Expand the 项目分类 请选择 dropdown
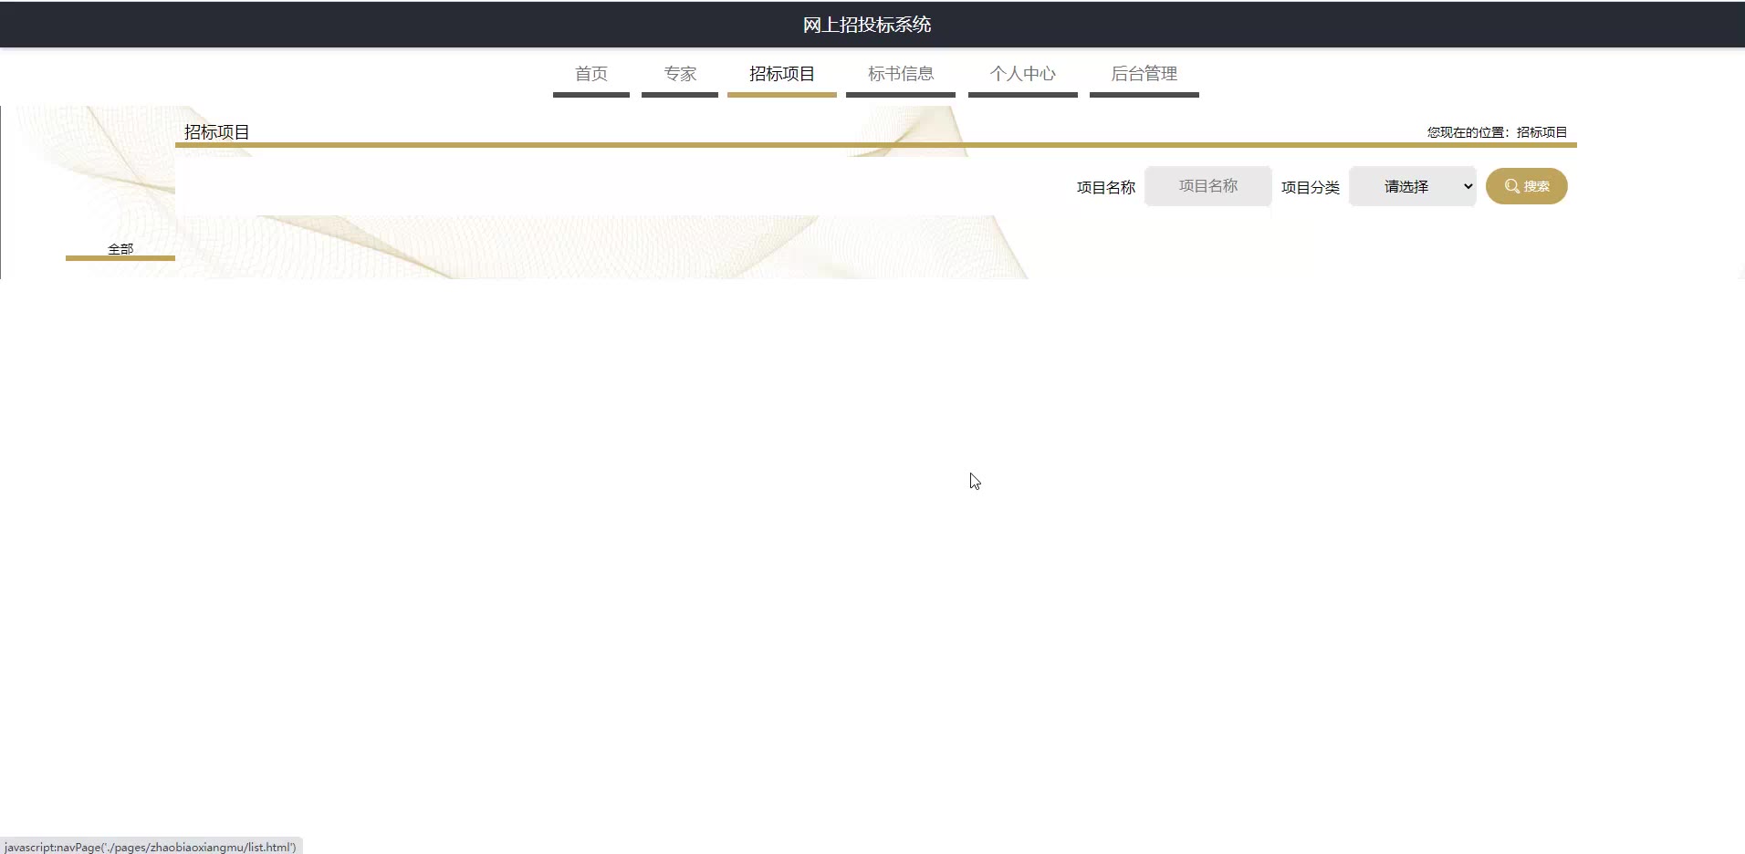This screenshot has height=854, width=1745. 1413,186
